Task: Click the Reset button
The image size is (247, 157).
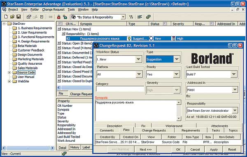Action: click(232, 149)
